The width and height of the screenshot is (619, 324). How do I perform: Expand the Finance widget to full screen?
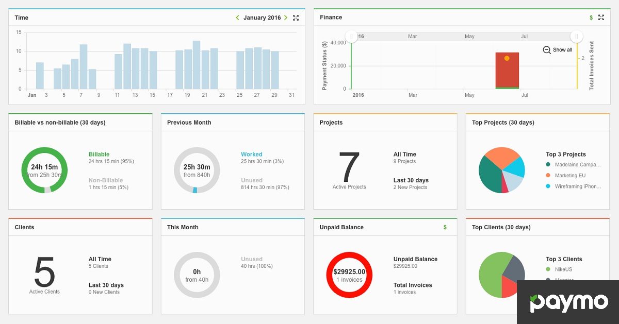coord(601,17)
